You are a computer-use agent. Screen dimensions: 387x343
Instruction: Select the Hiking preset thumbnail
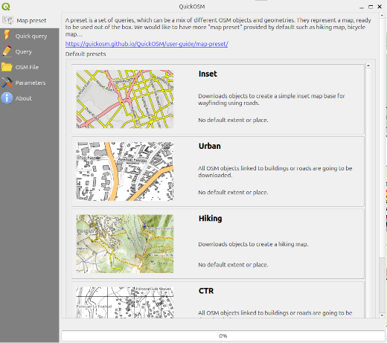coord(125,244)
